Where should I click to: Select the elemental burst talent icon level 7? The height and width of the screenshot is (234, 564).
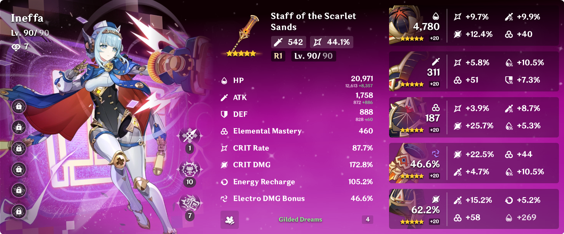tap(189, 203)
